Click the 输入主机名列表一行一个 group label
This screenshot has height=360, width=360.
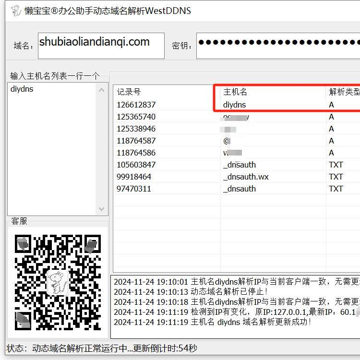pyautogui.click(x=55, y=76)
